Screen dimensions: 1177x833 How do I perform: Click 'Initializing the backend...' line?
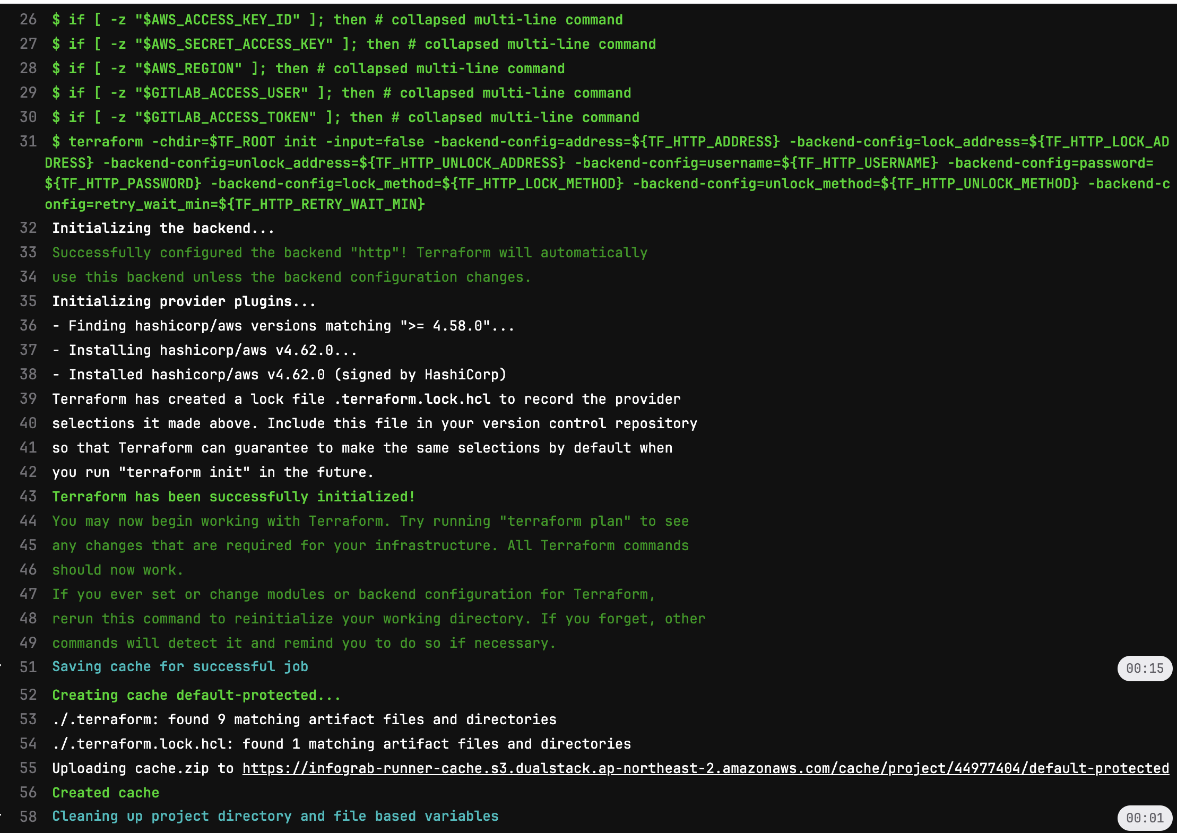click(x=163, y=228)
